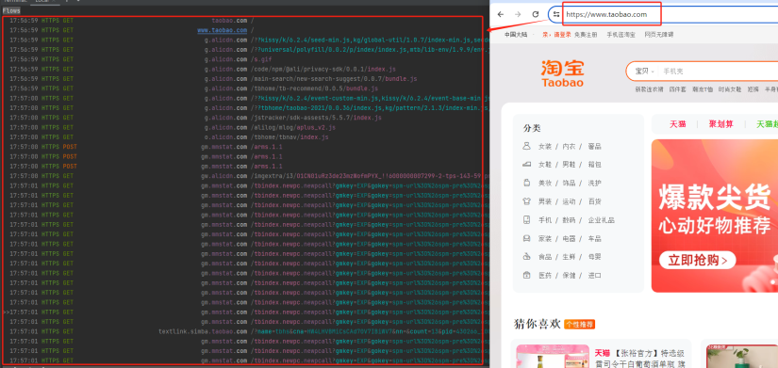
Task: Open the 保健 category link
Action: 569,276
